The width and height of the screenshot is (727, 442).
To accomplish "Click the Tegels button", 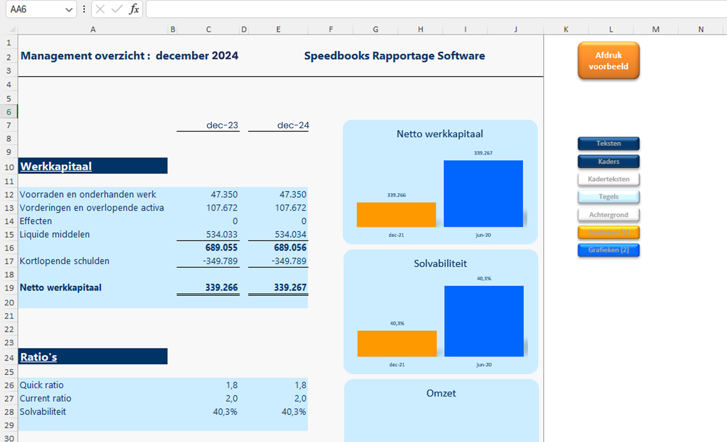I will 608,197.
